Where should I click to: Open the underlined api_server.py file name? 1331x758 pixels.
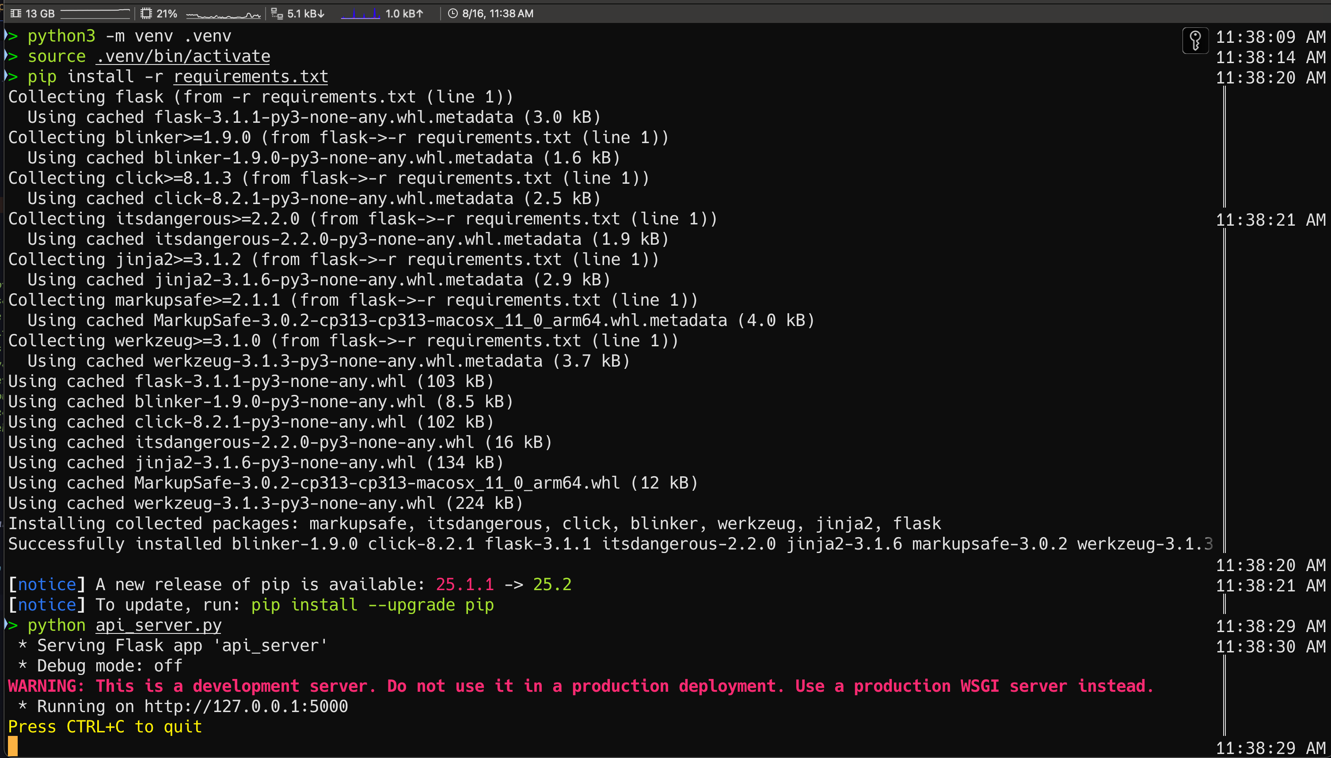pos(159,625)
